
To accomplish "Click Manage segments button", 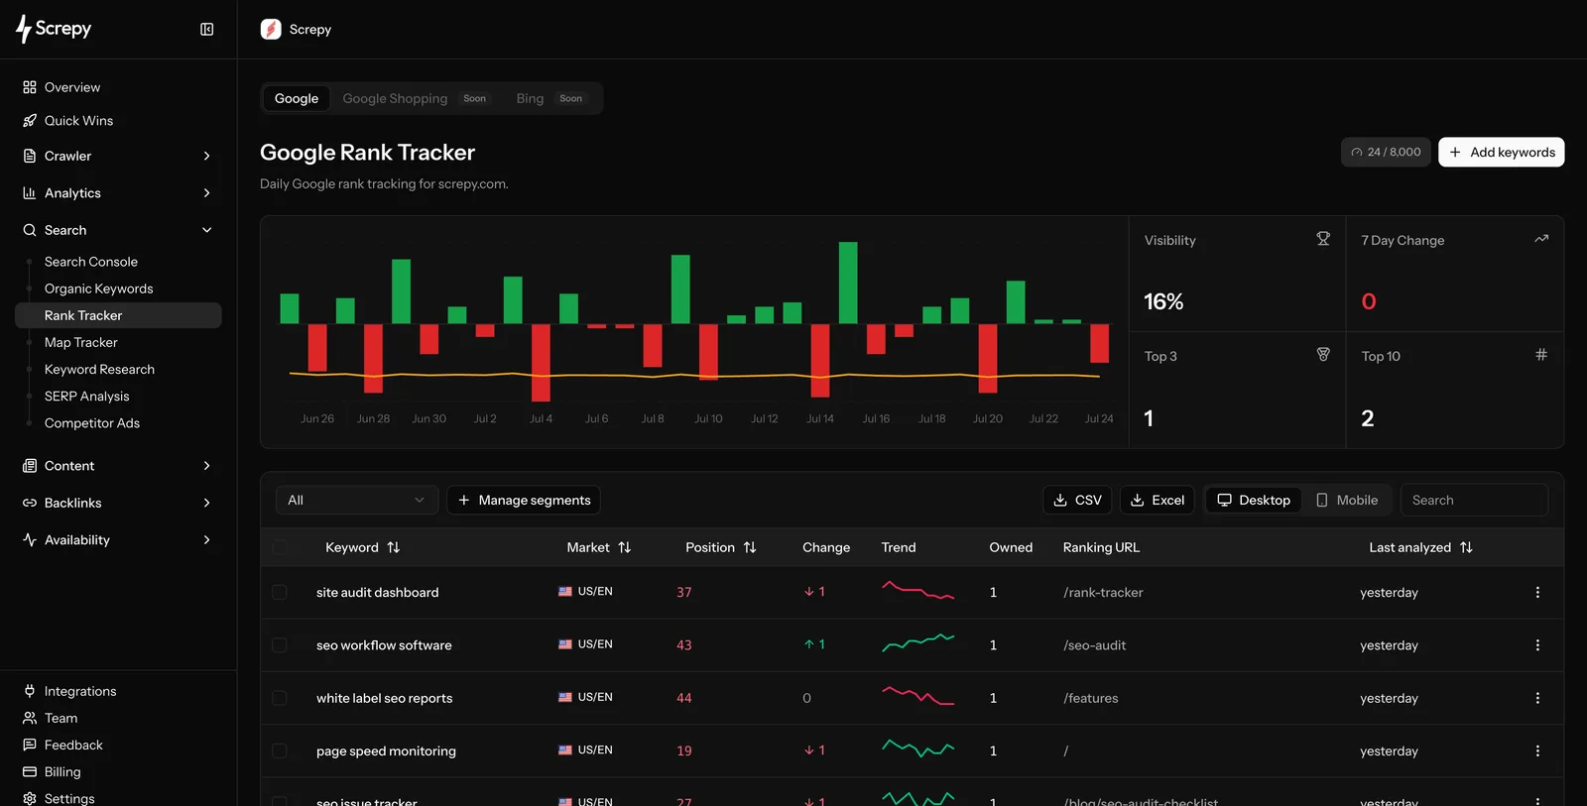I will click(x=524, y=501).
